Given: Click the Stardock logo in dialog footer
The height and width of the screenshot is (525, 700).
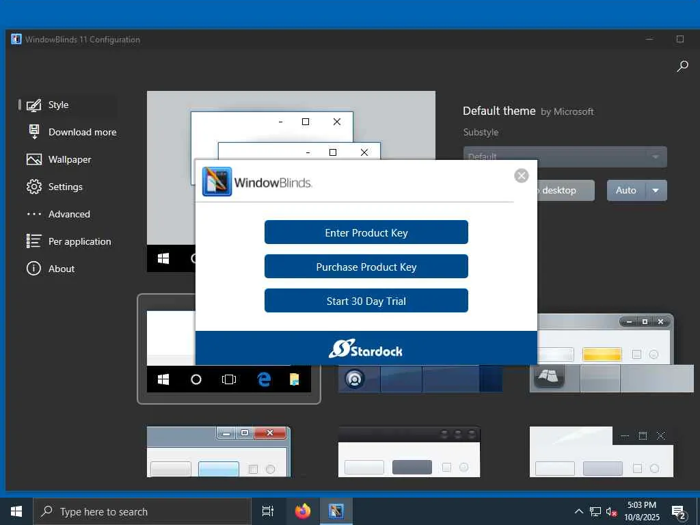Looking at the screenshot, I should pos(366,349).
